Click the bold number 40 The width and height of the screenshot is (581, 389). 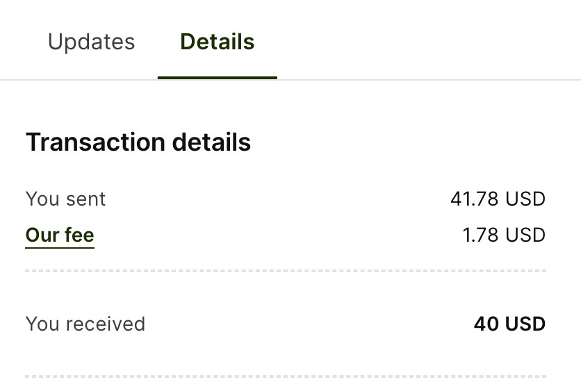point(486,324)
